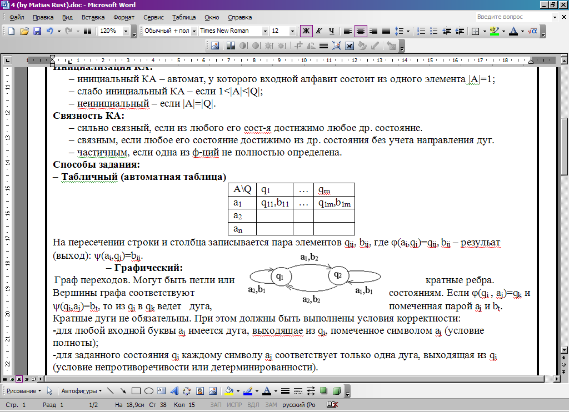The image size is (569, 412).
Task: Apply outside borders button
Action: (476, 31)
